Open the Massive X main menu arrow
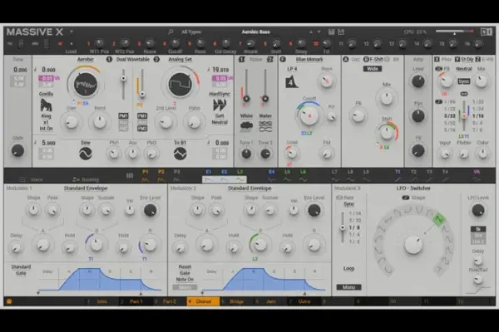 72,32
